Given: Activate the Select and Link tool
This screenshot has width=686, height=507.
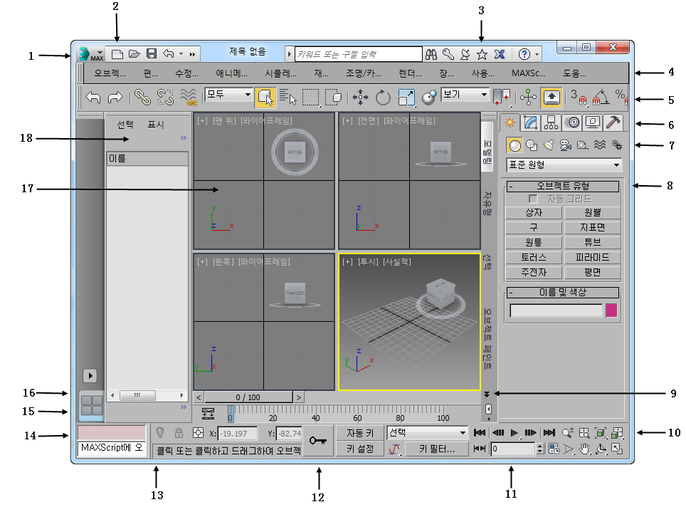Looking at the screenshot, I should click(x=142, y=97).
